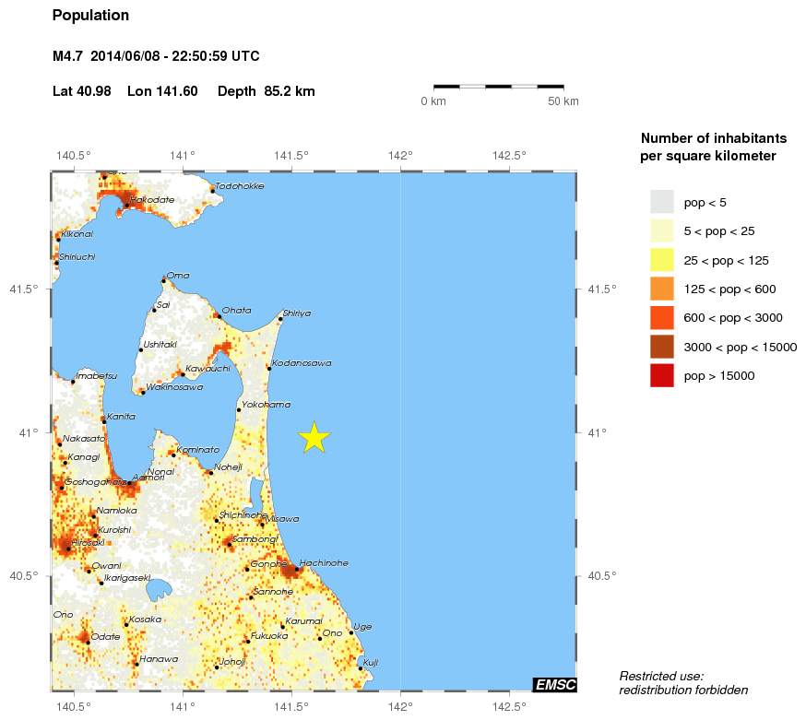Screen dimensions: 806x720
Task: Select the orange '125 < pop < 600' swatch
Action: click(x=662, y=289)
